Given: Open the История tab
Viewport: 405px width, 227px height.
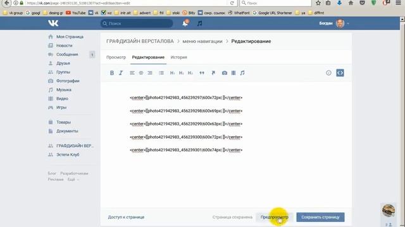Looking at the screenshot, I should 178,57.
